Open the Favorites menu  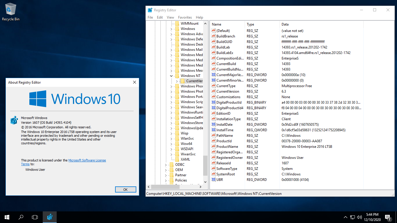coord(185,17)
